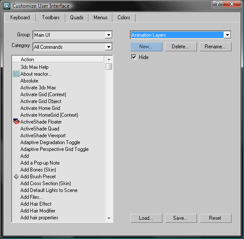Click the help question mark button in title bar

218,4
